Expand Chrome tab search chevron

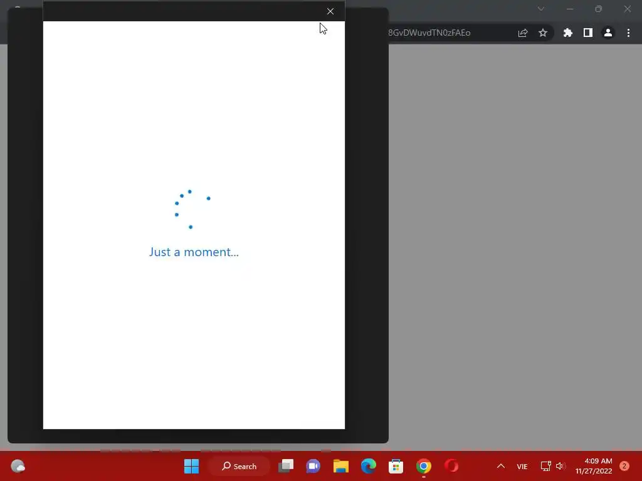[541, 9]
